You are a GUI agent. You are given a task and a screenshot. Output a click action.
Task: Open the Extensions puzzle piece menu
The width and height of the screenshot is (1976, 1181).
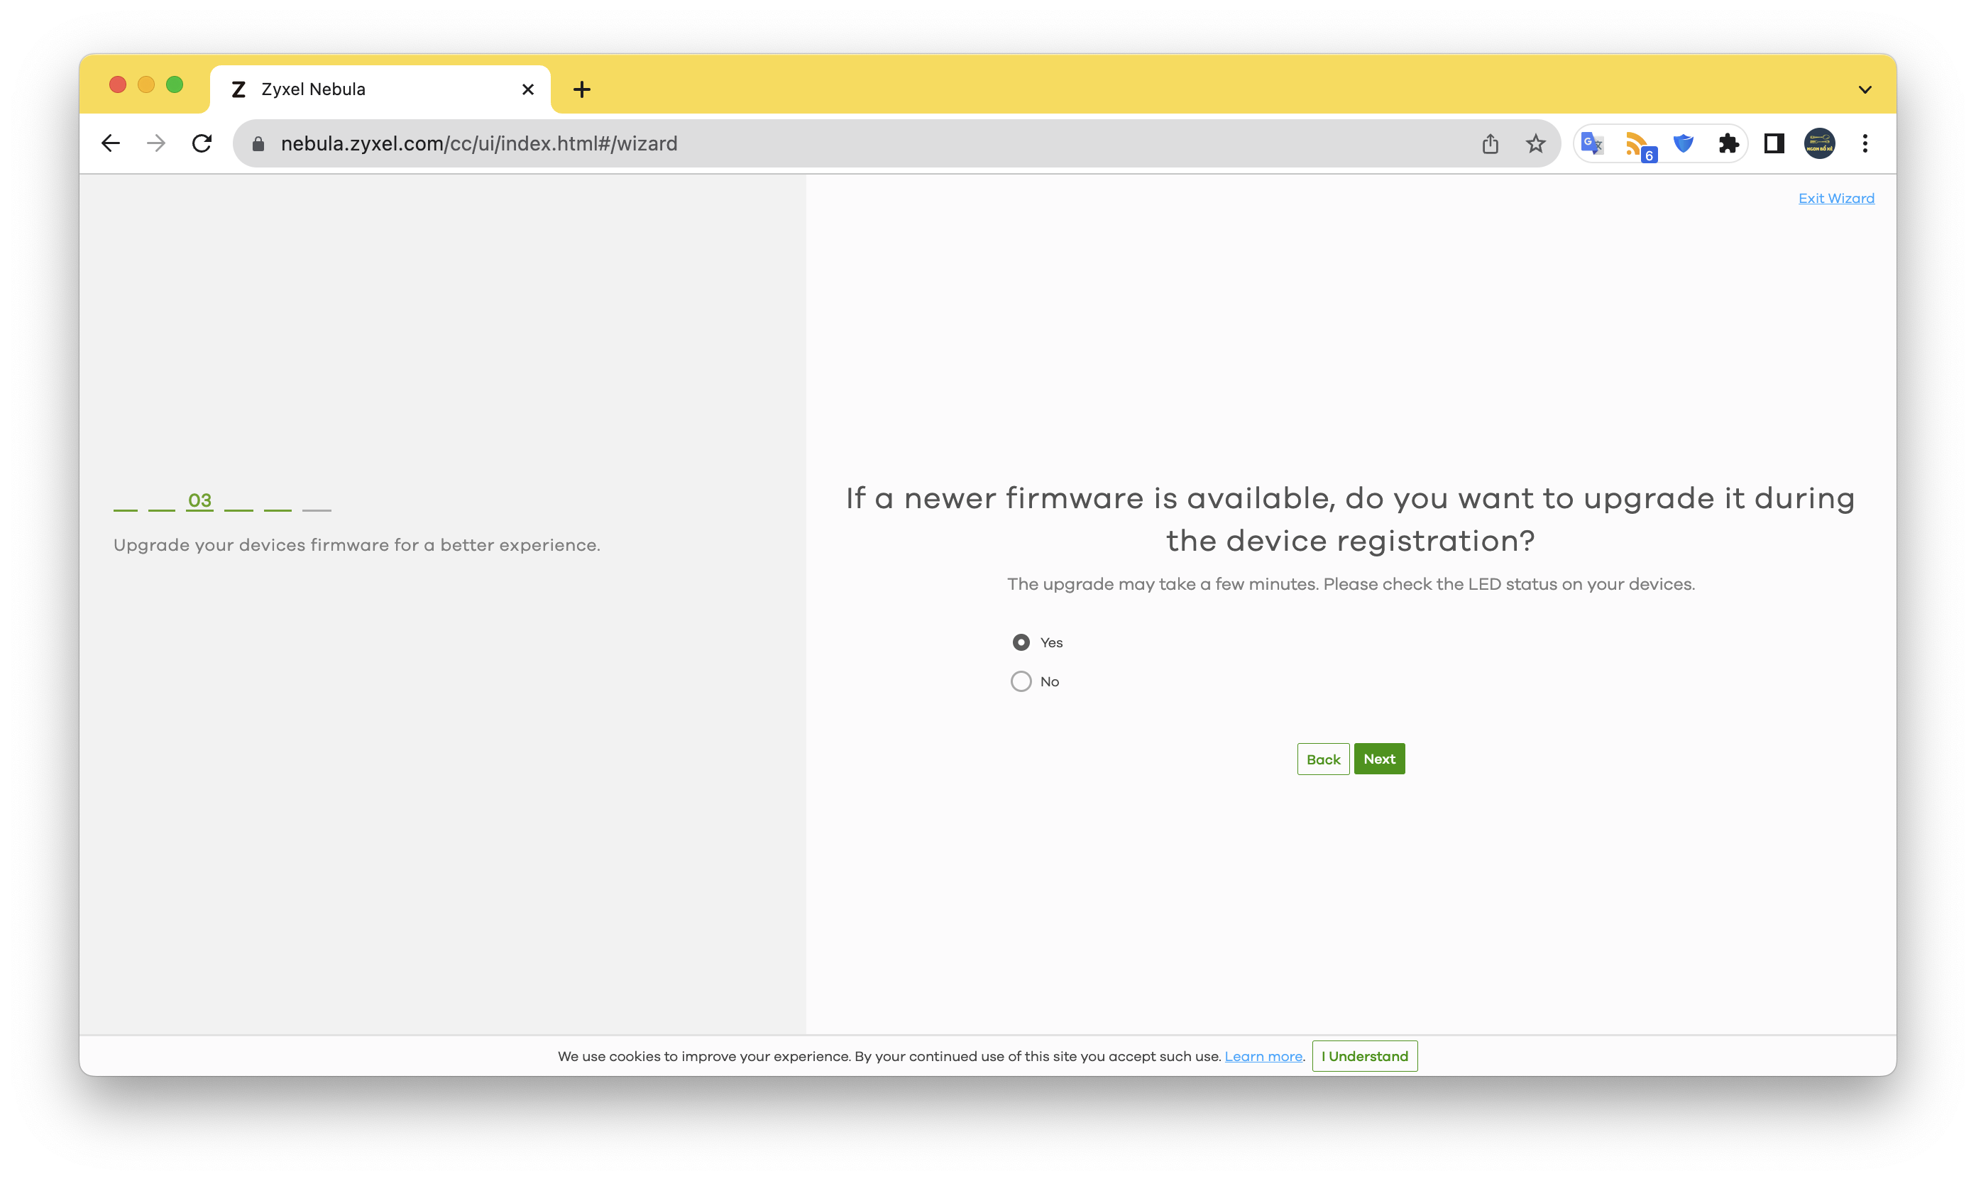coord(1728,143)
